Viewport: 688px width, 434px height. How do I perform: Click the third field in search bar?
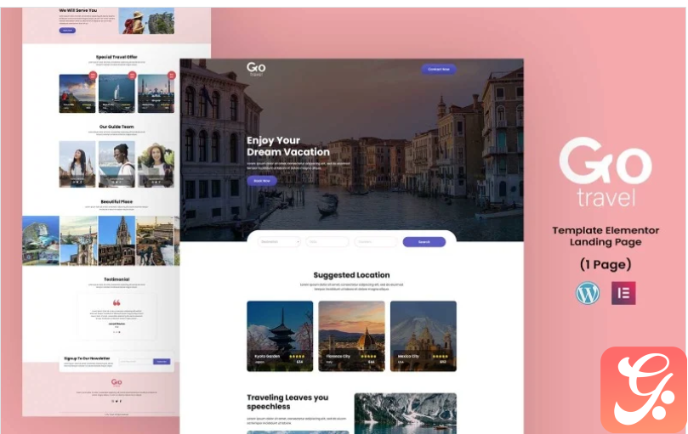376,242
